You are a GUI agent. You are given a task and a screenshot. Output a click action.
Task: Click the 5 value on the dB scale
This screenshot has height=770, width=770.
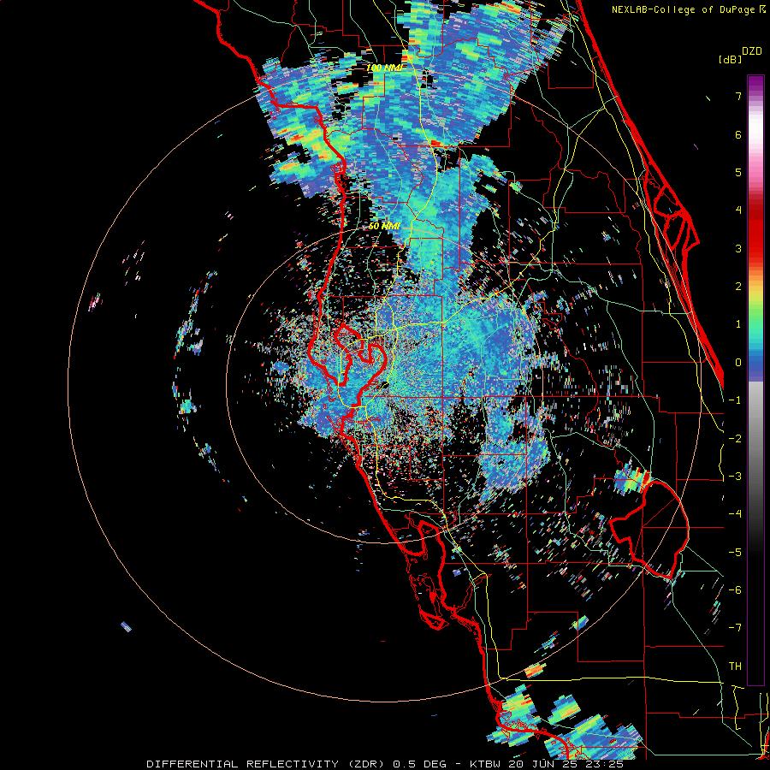coord(738,172)
